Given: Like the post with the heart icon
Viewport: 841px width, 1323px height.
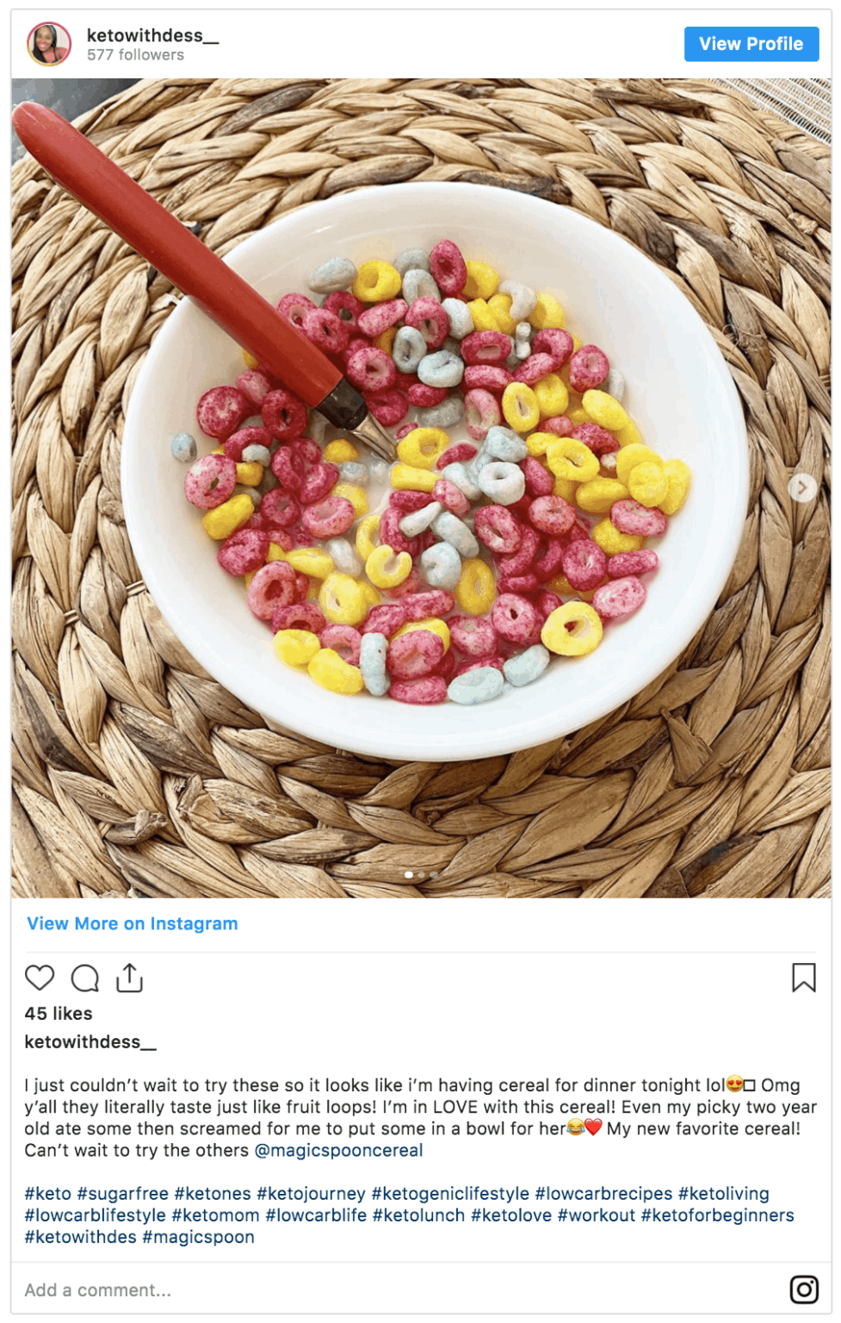Looking at the screenshot, I should tap(40, 978).
